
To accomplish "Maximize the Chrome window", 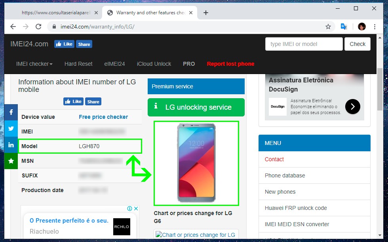I will pyautogui.click(x=356, y=8).
